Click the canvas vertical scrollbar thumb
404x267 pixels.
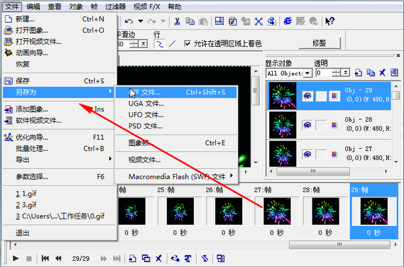pos(256,91)
